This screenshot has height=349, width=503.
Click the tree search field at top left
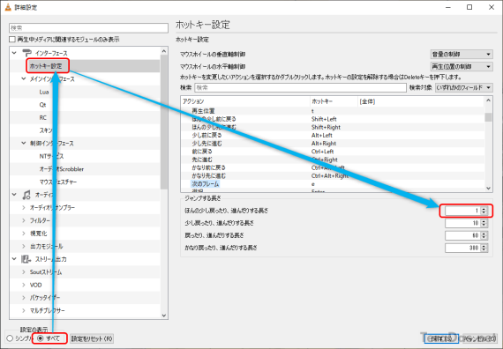[88, 28]
